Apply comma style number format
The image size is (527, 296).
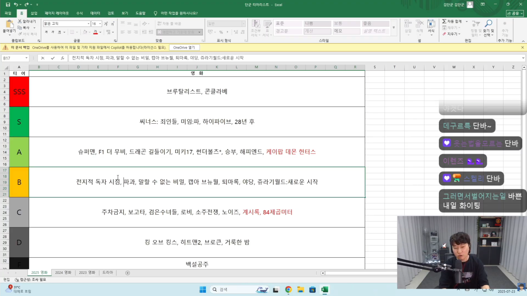point(227,32)
